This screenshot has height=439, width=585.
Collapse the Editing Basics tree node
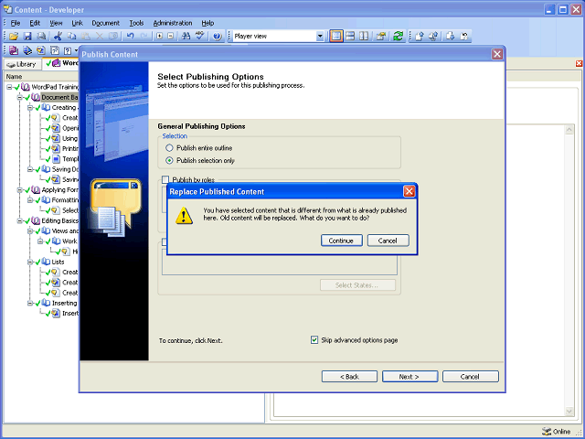click(20, 221)
